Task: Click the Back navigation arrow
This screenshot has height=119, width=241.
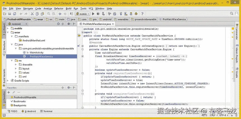Action: [60, 14]
